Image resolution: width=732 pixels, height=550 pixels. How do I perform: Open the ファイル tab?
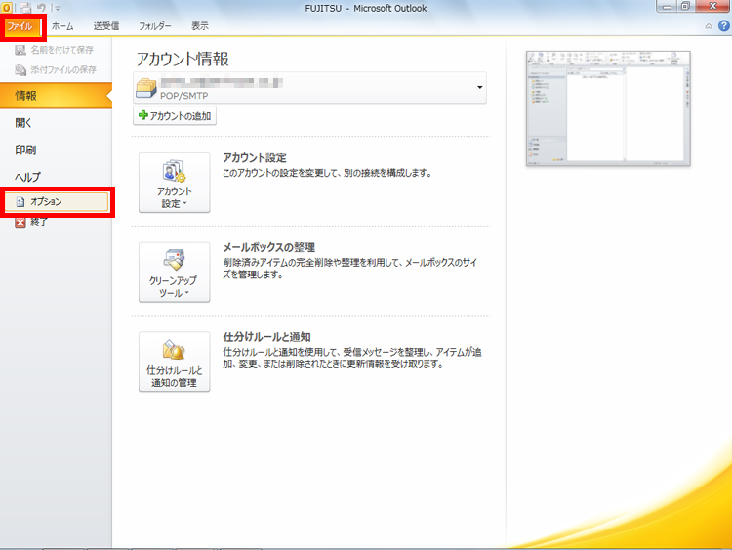point(20,27)
